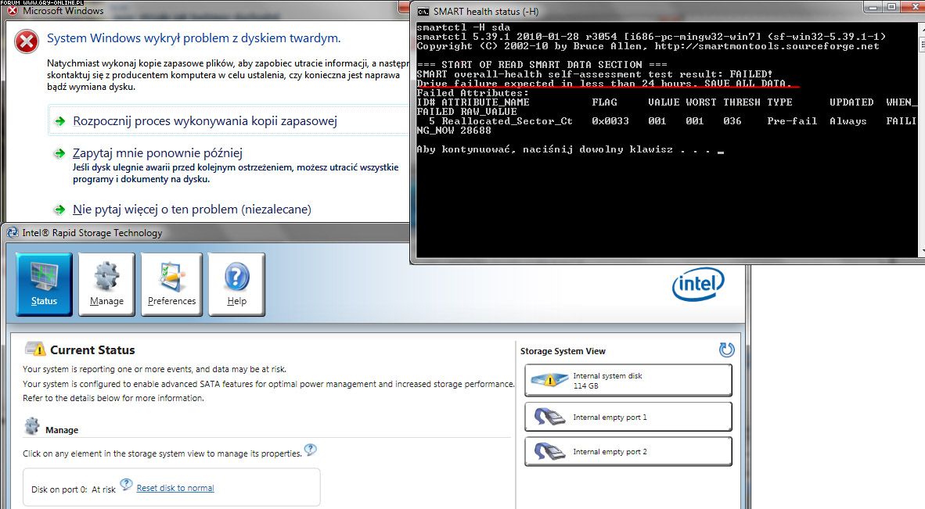Click the Microsoft Windows dialog title icon
Screen dimensions: 925x509
(x=13, y=10)
